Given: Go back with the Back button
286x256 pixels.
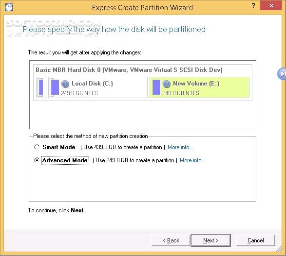Looking at the screenshot, I should tap(171, 240).
